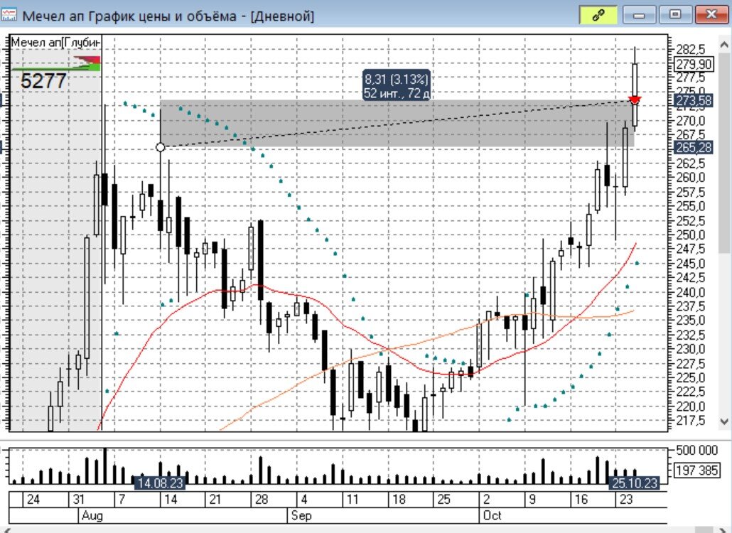Select the white circle start point of the ruler line
Viewport: 732px width, 533px height.
160,148
